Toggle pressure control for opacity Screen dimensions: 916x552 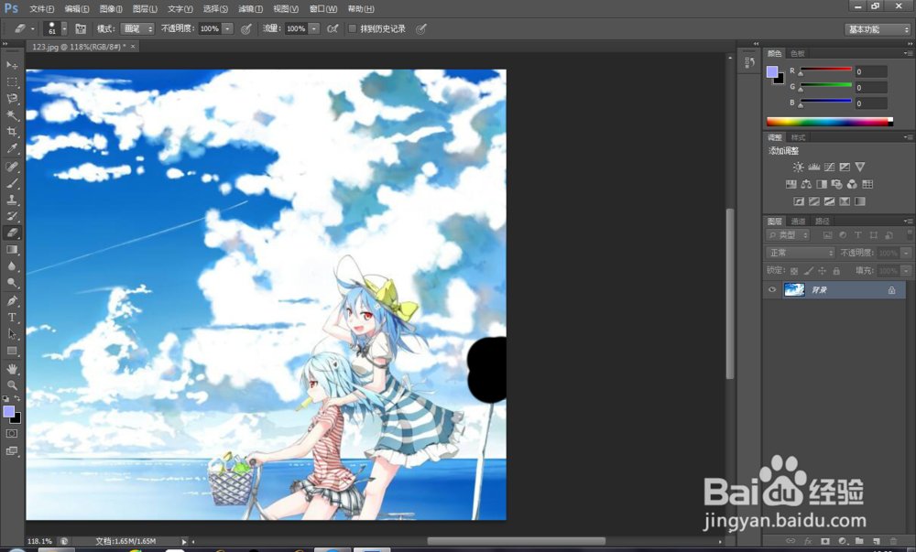pos(245,28)
